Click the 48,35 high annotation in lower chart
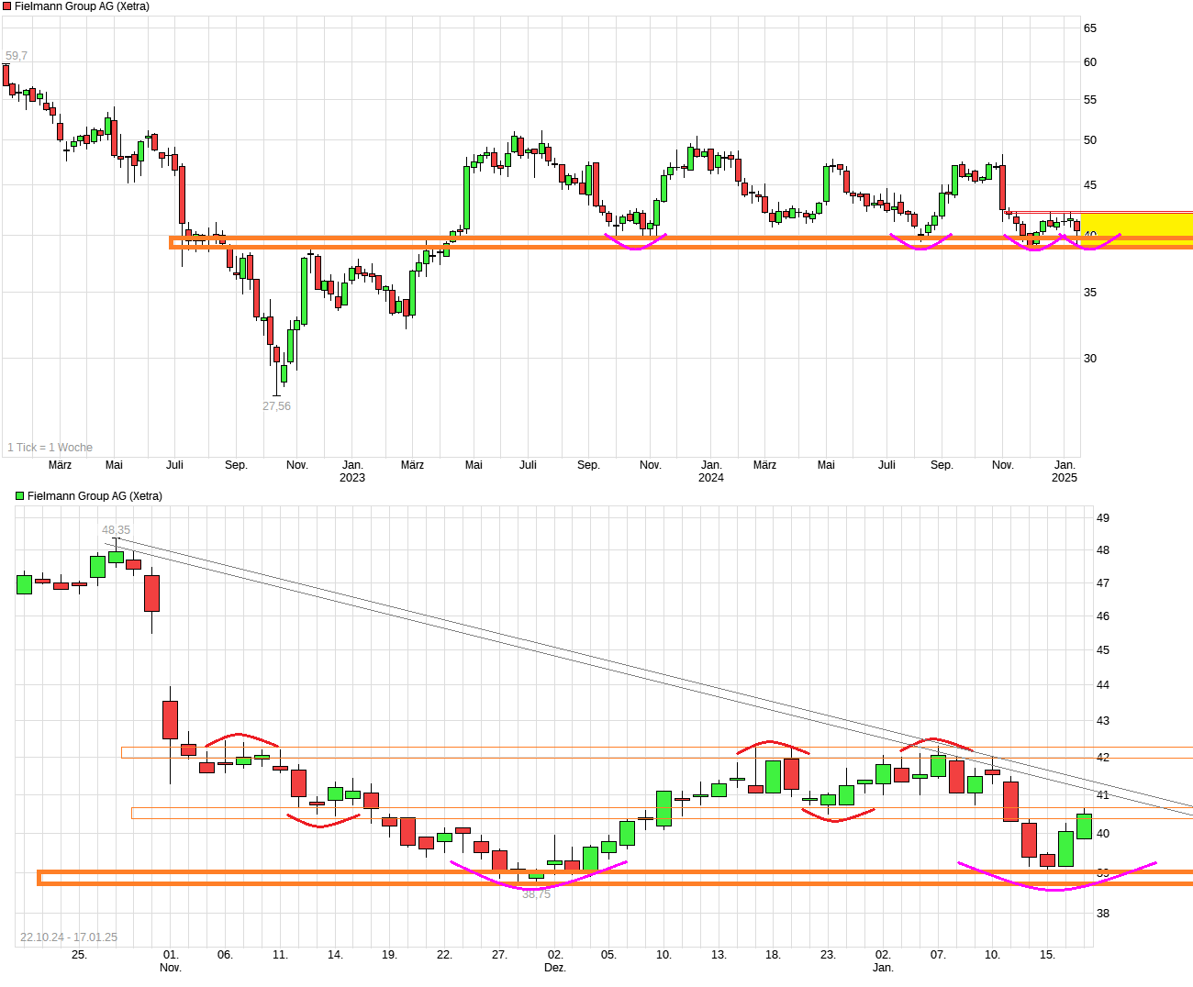Viewport: 1193px width, 987px height. click(x=116, y=530)
